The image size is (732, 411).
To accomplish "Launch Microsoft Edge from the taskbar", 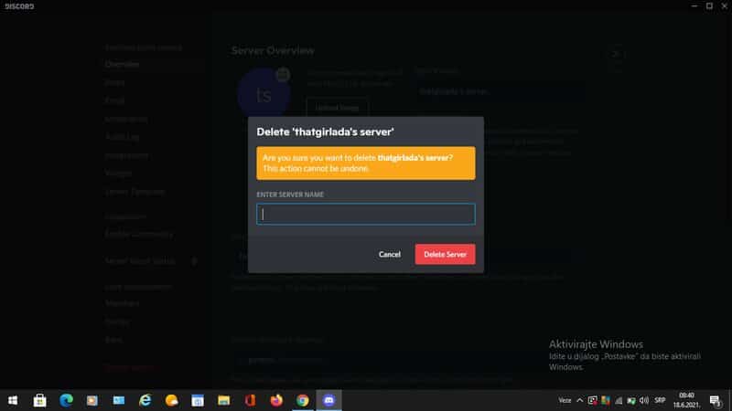I will click(66, 400).
